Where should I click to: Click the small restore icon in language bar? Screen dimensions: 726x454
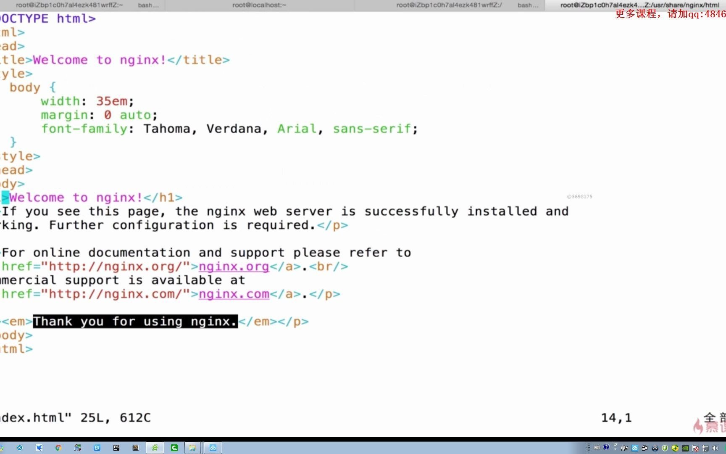pos(616,444)
